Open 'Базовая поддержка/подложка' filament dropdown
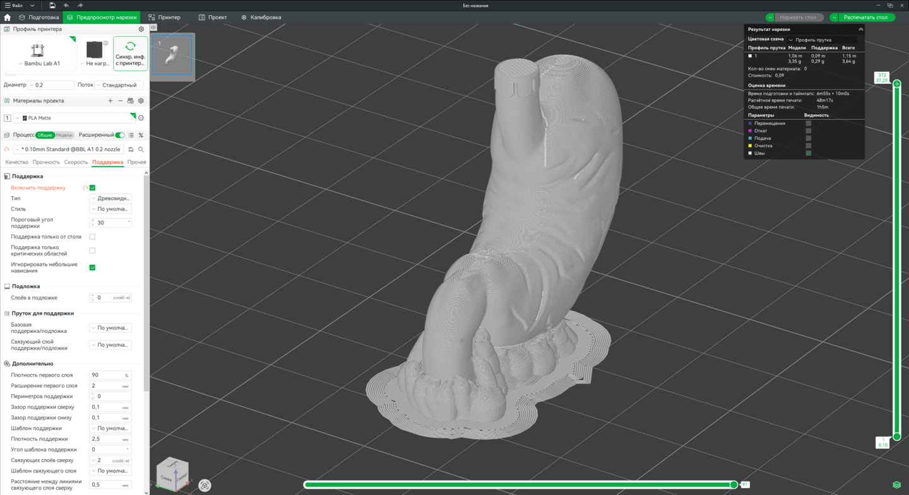This screenshot has width=909, height=495. point(110,328)
